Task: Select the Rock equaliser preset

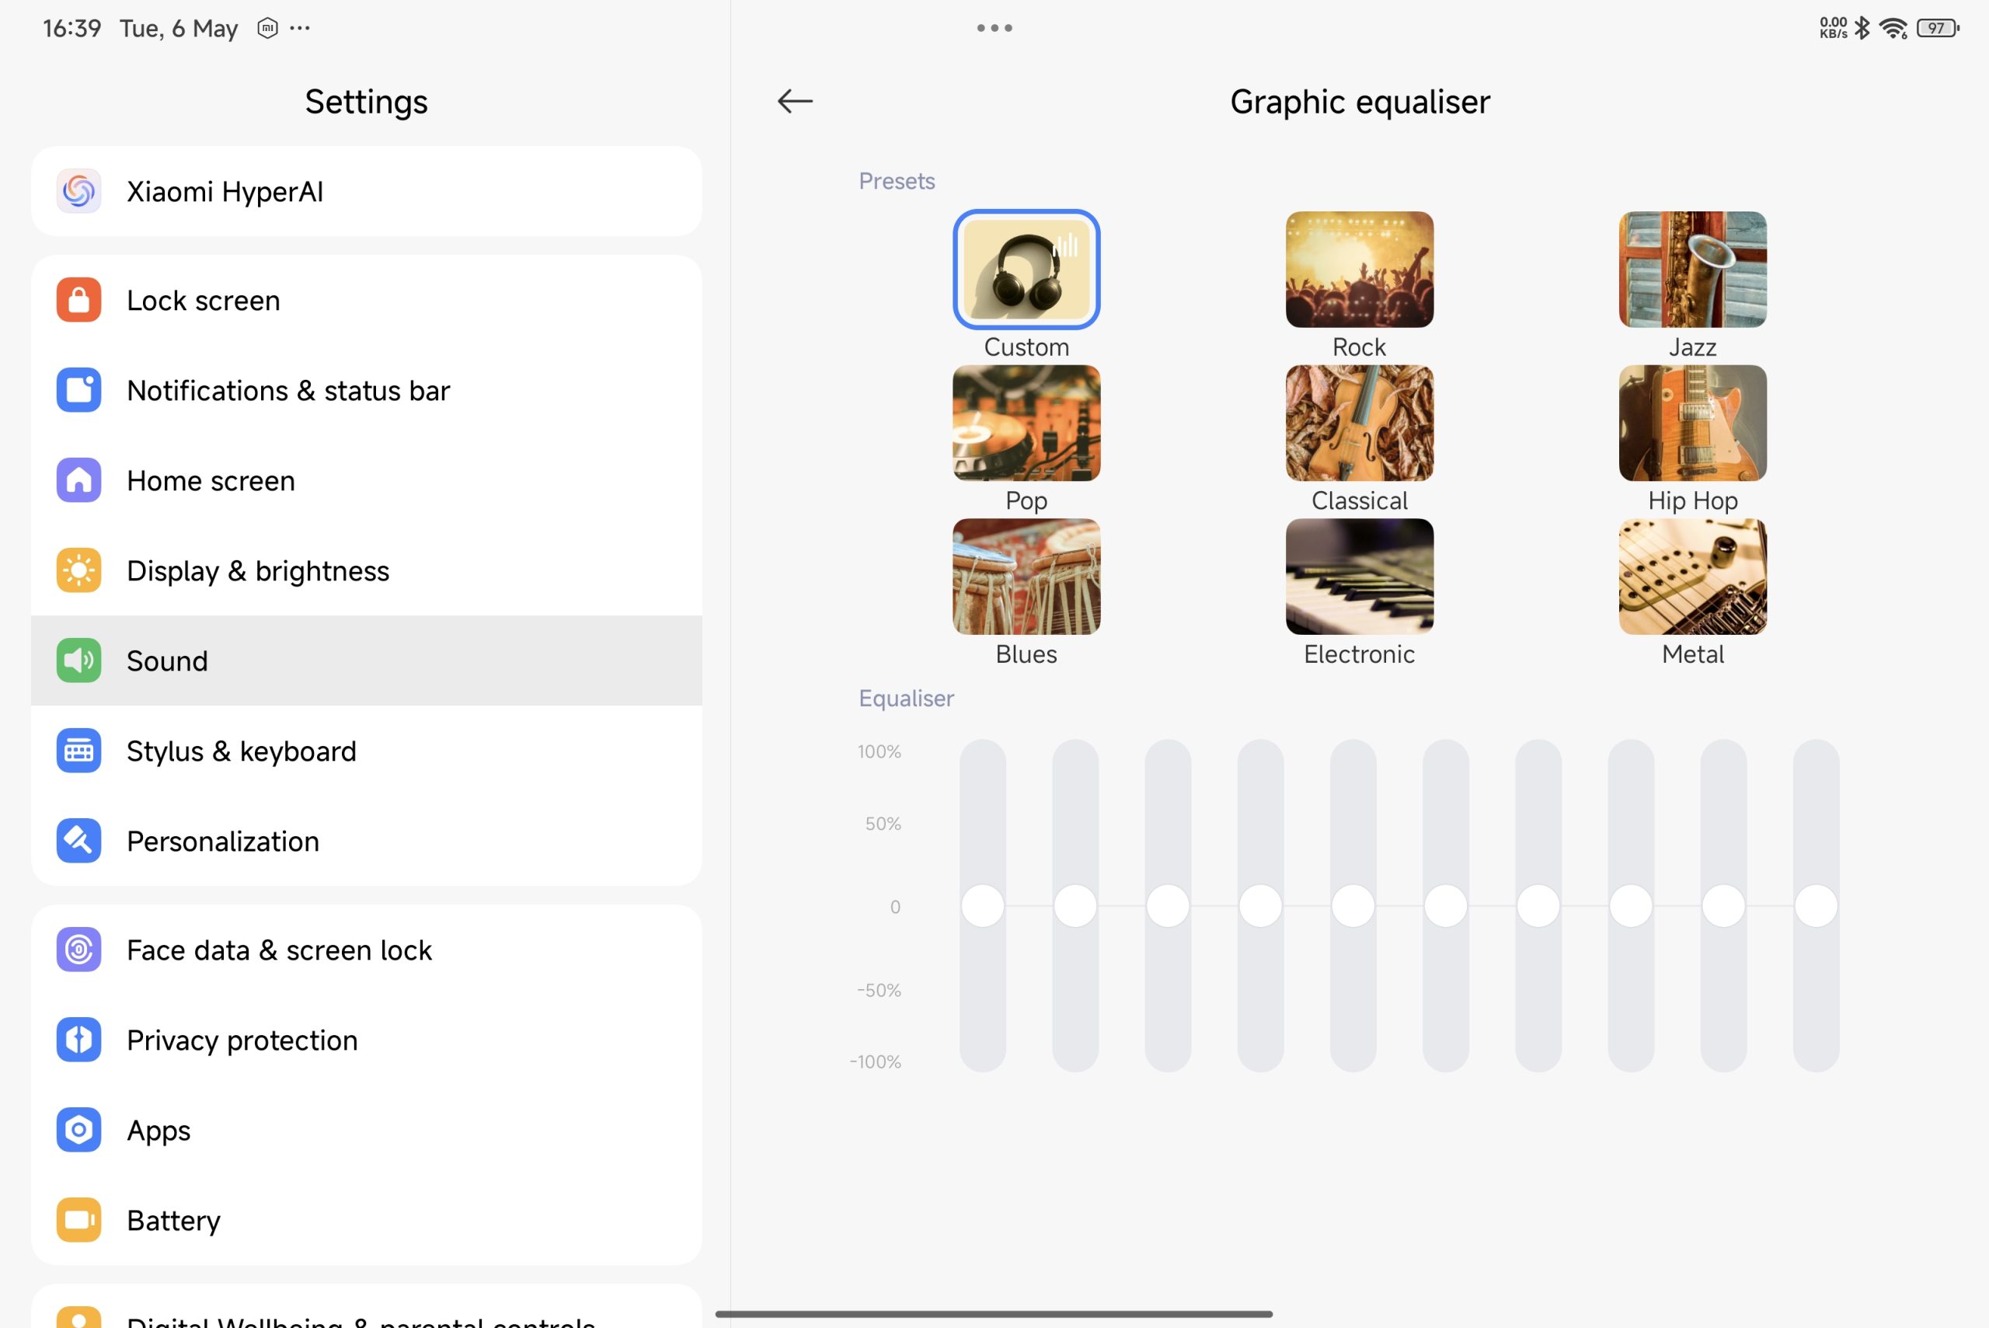Action: point(1359,270)
